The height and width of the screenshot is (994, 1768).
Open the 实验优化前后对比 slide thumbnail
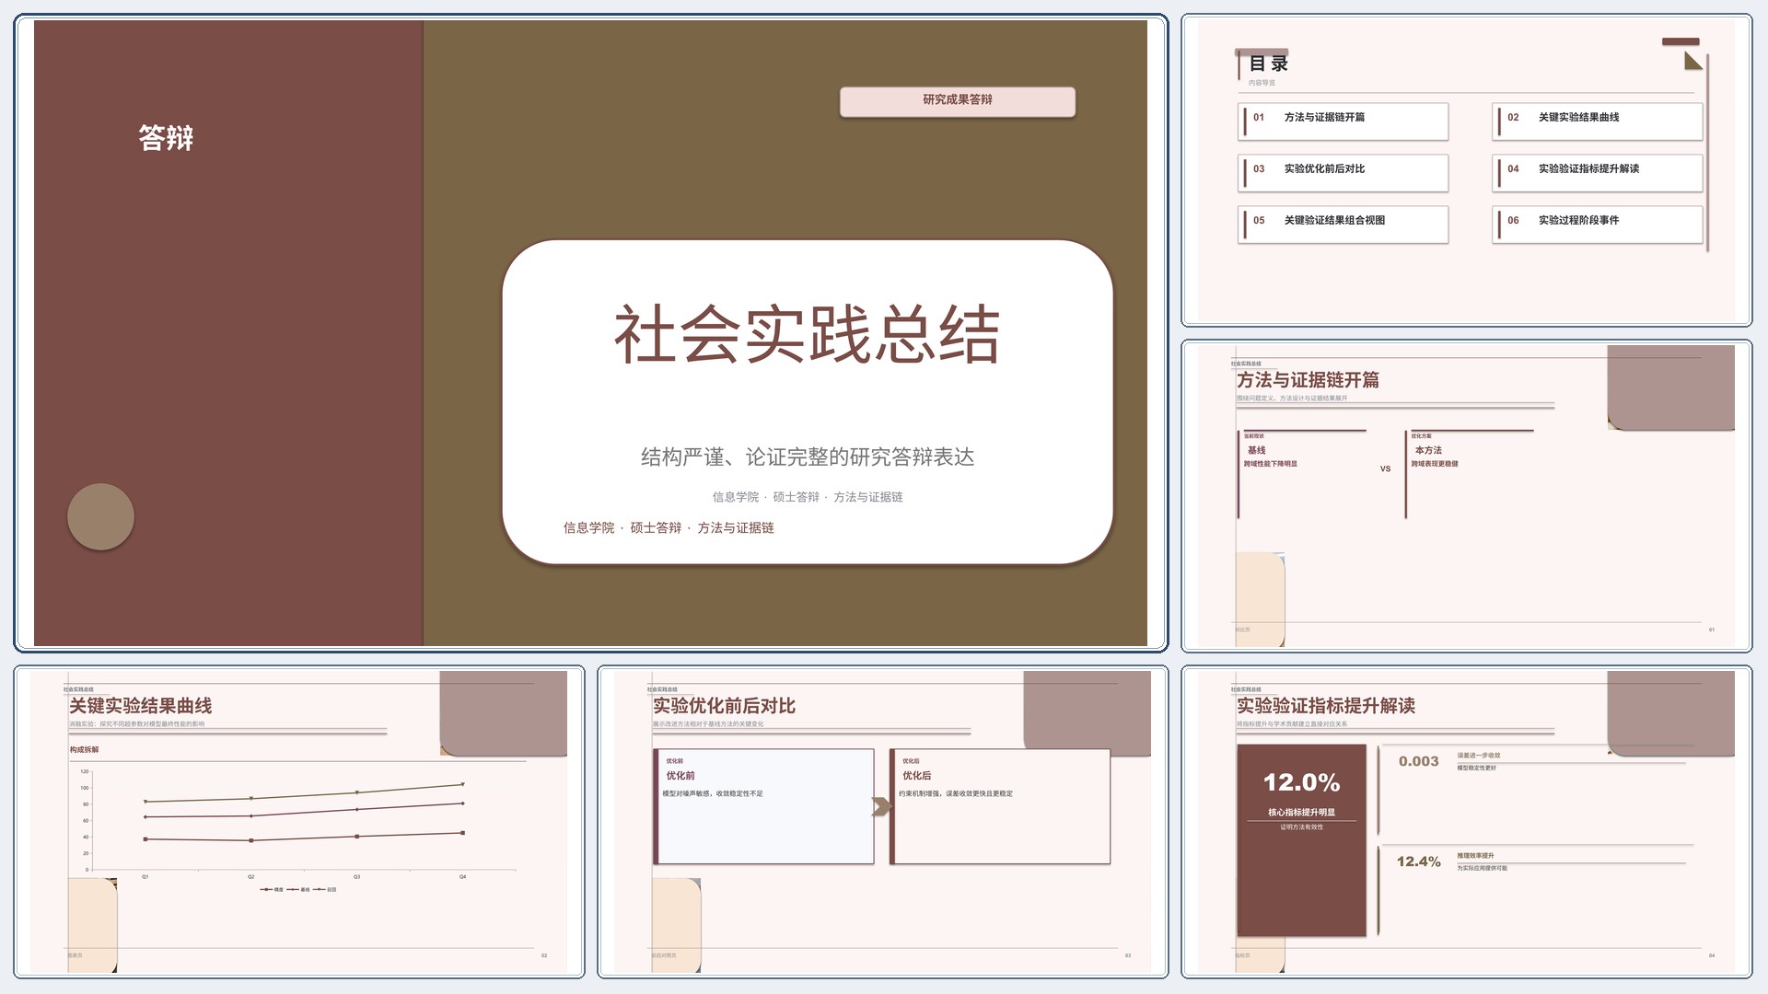point(882,822)
